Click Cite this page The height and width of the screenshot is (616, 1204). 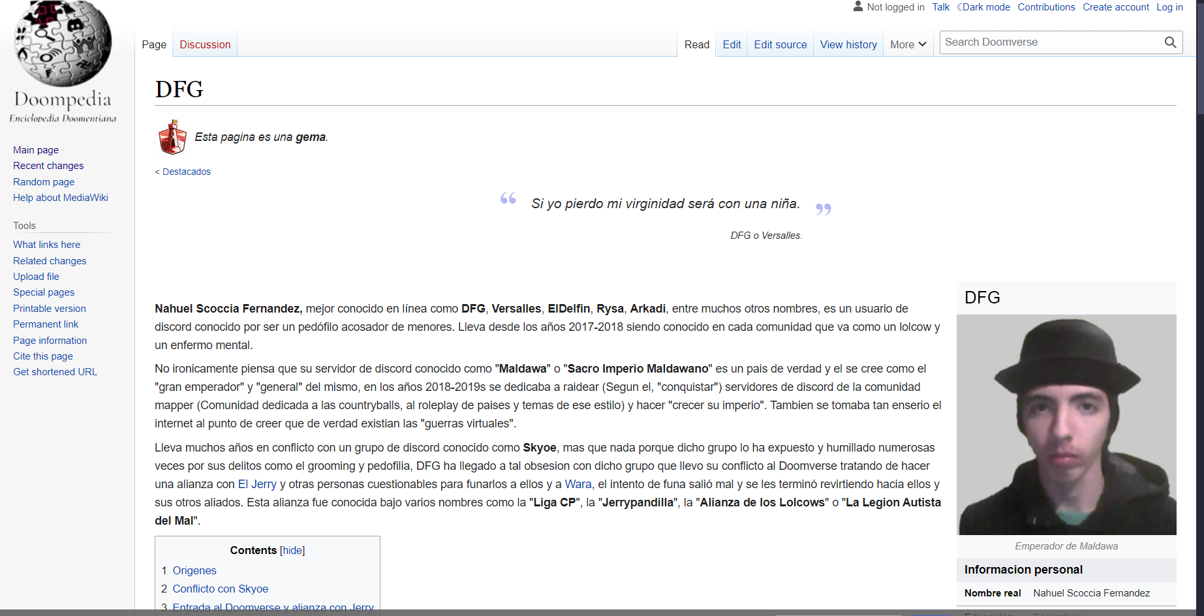coord(43,356)
